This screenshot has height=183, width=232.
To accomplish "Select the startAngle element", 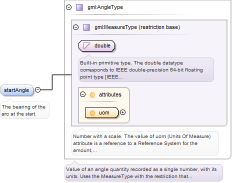I will pyautogui.click(x=17, y=90).
